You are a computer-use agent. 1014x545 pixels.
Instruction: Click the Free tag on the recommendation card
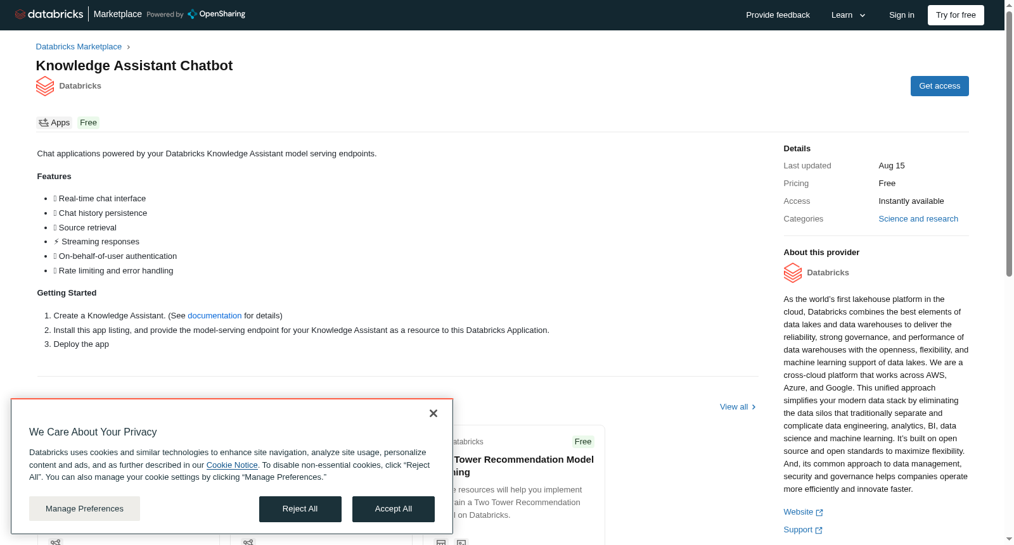tap(583, 442)
